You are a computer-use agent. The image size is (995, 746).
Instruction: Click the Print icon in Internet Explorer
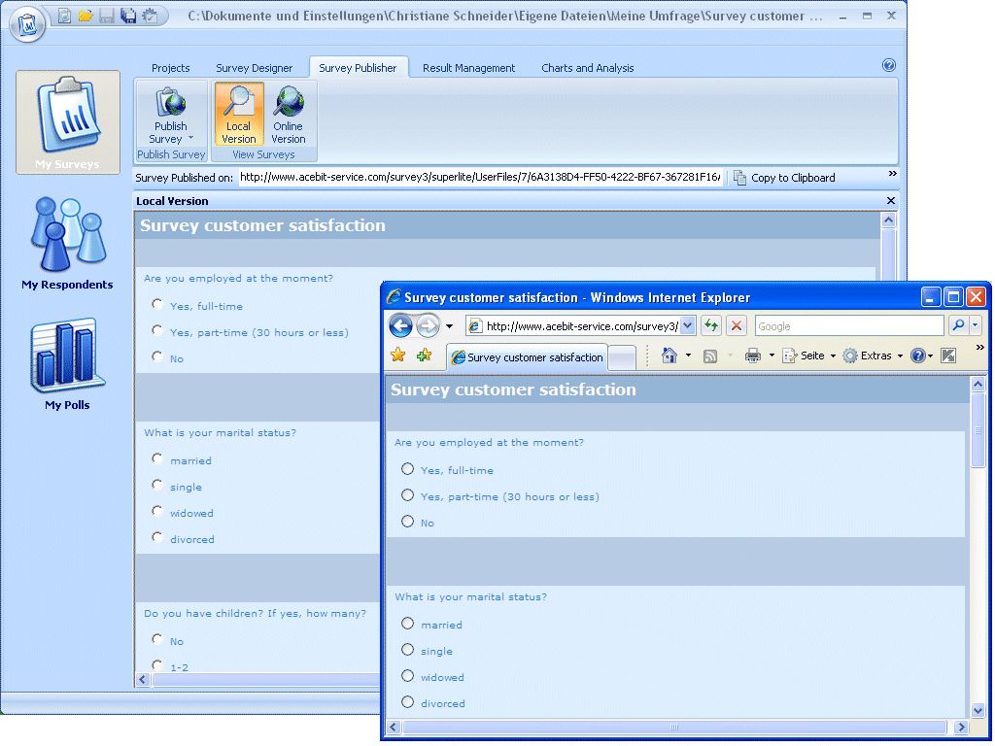point(751,356)
